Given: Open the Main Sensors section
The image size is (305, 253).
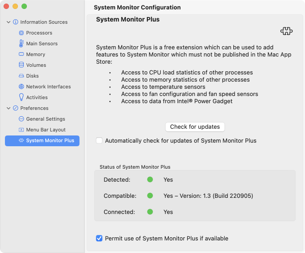Looking at the screenshot, I should 42,44.
